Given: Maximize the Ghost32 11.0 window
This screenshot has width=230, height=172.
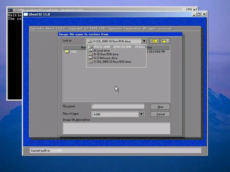Looking at the screenshot, I should click(x=199, y=14).
